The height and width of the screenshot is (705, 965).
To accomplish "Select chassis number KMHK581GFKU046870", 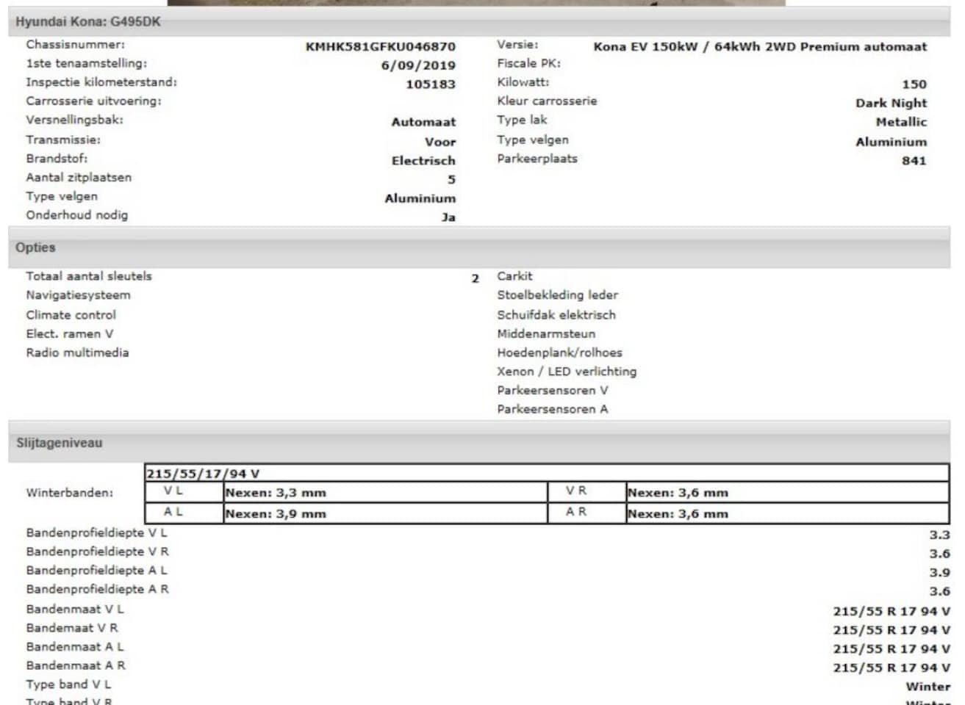I will pos(381,46).
